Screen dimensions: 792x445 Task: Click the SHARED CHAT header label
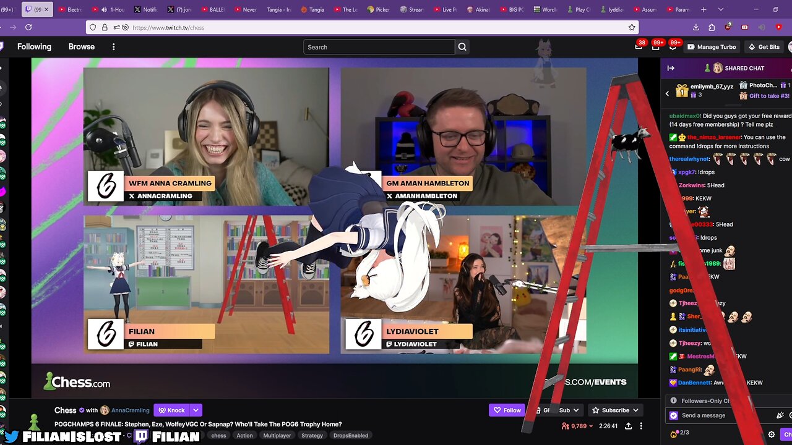[744, 68]
